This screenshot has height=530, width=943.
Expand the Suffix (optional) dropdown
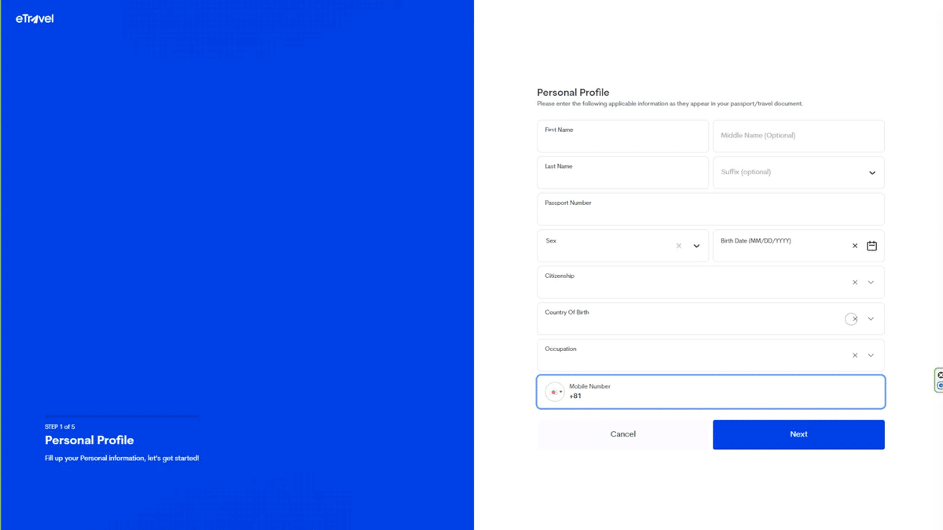pyautogui.click(x=871, y=173)
